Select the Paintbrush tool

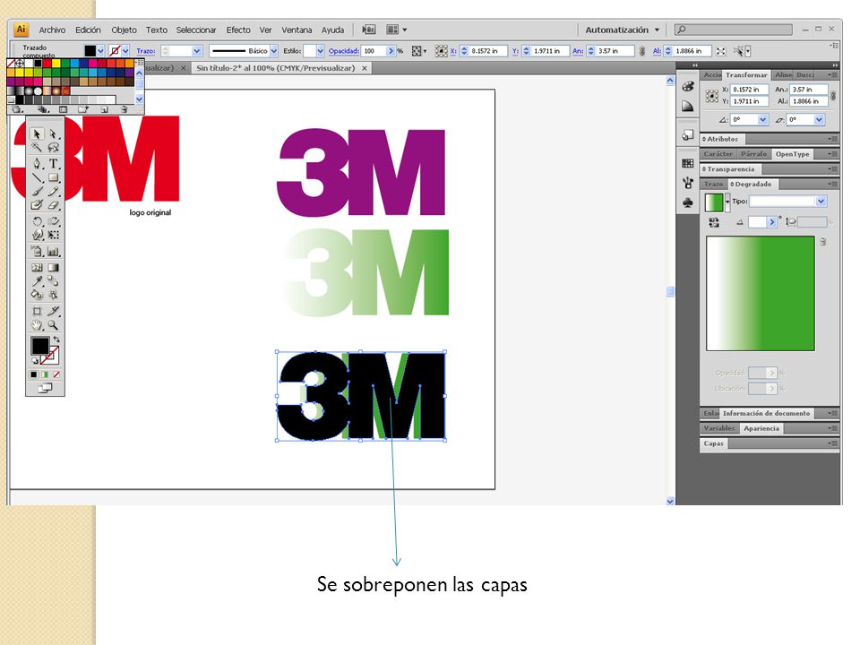pyautogui.click(x=37, y=192)
